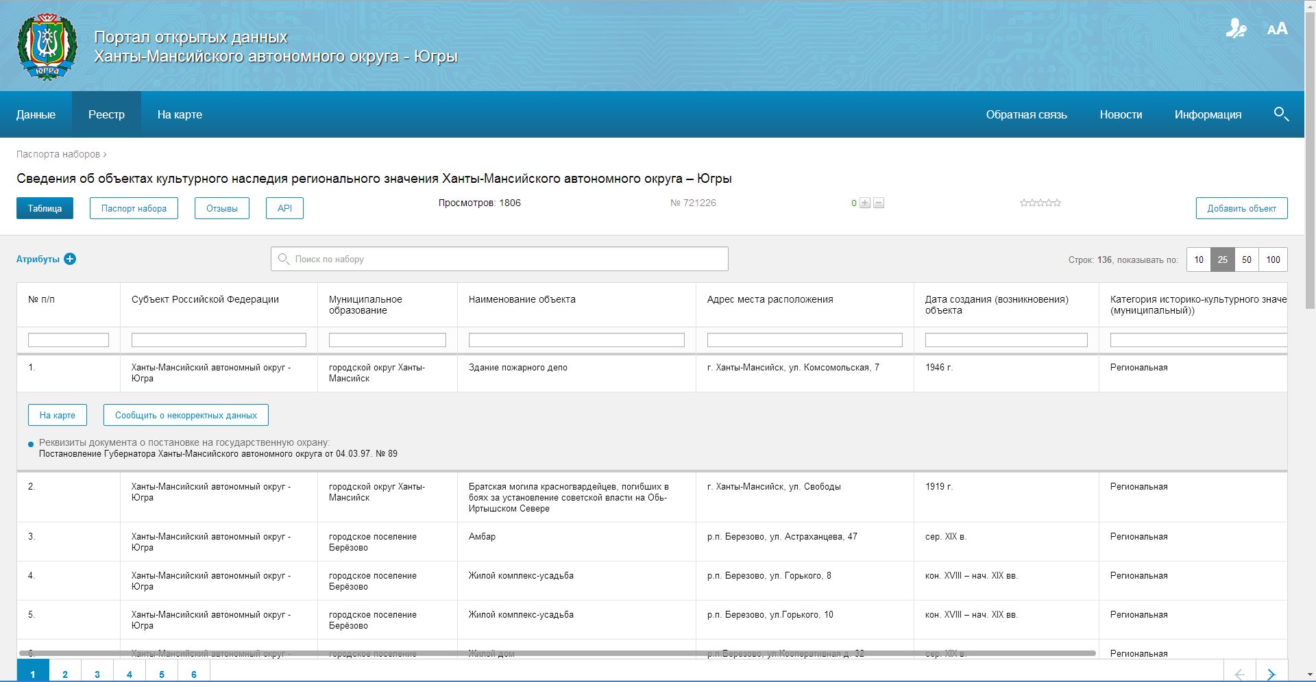Click the next page arrow icon
This screenshot has height=682, width=1316.
pos(1271,674)
